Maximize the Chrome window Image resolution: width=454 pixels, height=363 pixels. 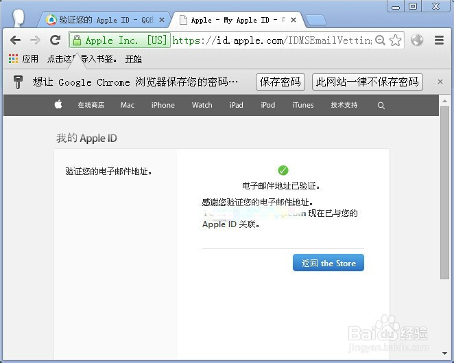(413, 6)
